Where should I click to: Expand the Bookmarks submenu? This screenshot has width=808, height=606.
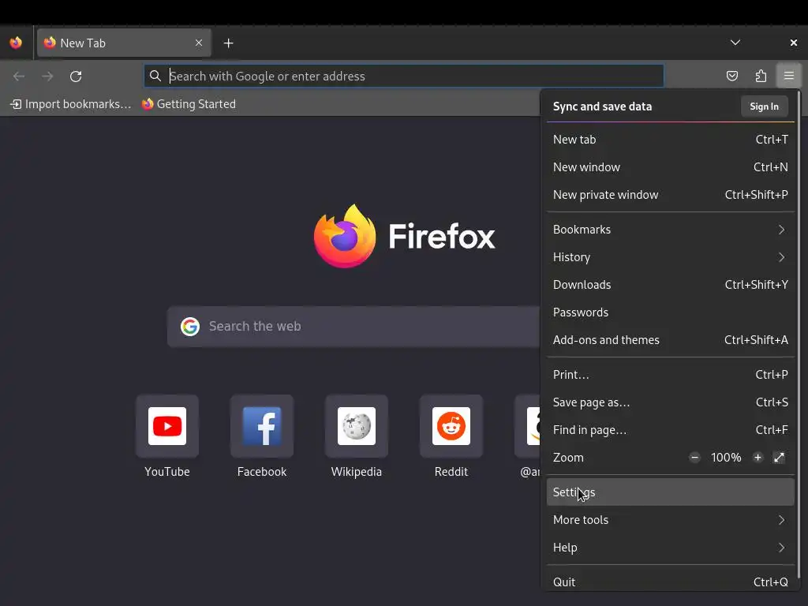pos(671,230)
